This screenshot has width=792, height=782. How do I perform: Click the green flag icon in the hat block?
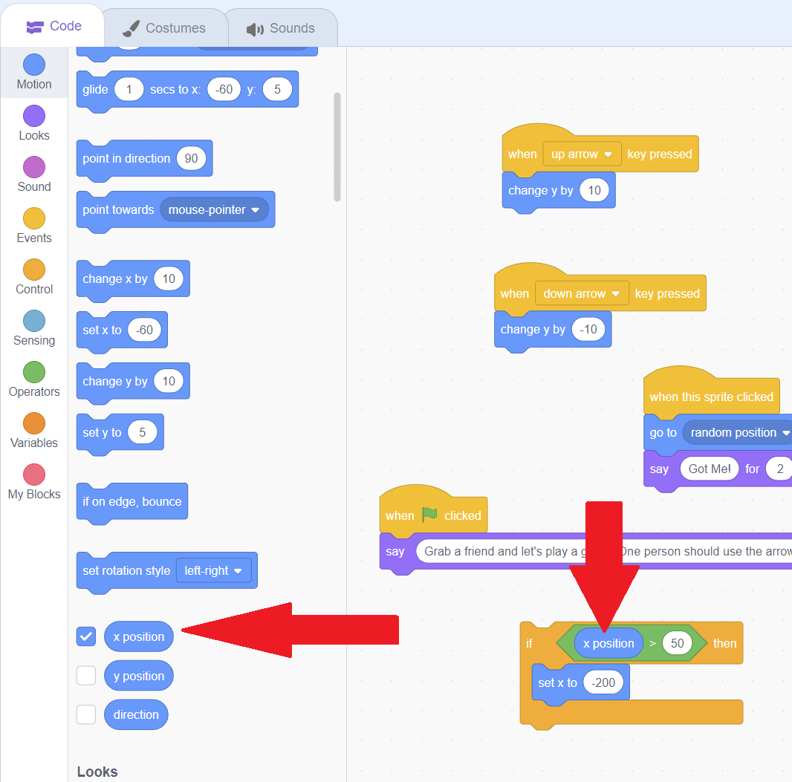click(429, 515)
